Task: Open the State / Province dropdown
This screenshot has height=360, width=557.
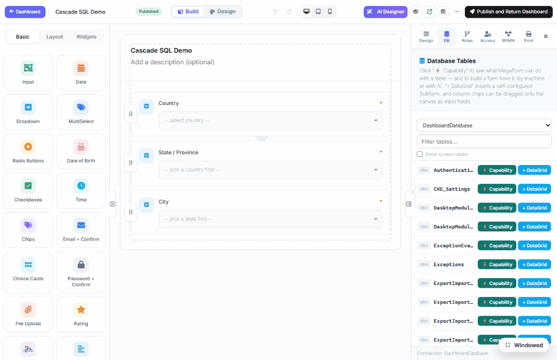Action: [270, 170]
